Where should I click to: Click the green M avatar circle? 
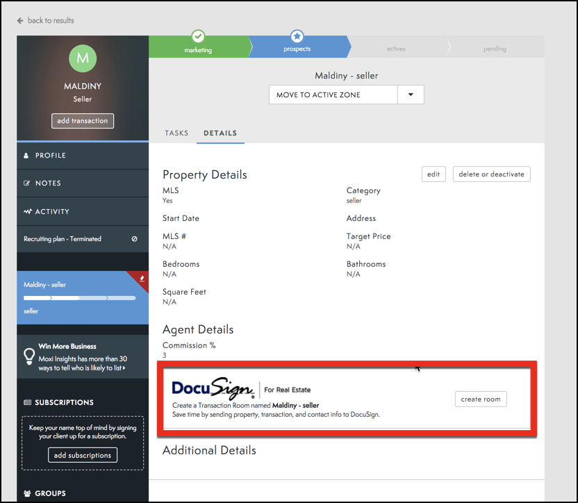82,58
